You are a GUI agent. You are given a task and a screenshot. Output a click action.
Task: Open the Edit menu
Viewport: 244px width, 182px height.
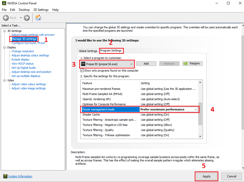pyautogui.click(x=13, y=10)
